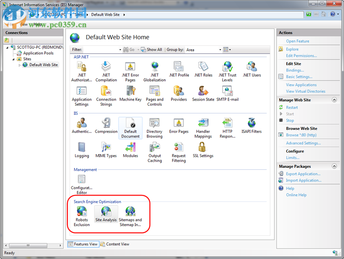Open the IIS Error Pages feature

point(179,126)
